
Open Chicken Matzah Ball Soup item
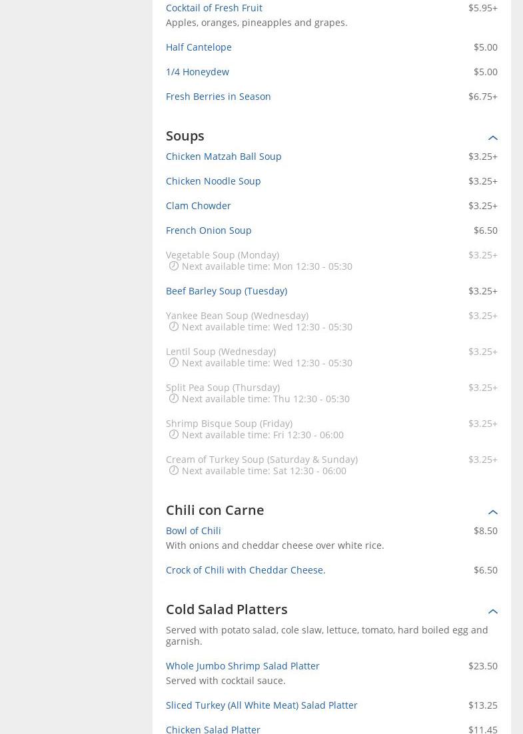coord(223,156)
